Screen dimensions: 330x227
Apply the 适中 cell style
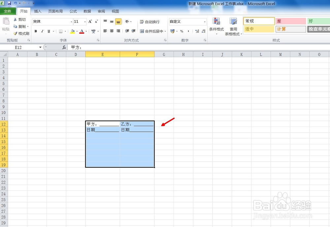[259, 29]
